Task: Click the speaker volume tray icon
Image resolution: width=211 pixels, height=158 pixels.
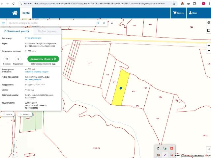Action: point(158,155)
